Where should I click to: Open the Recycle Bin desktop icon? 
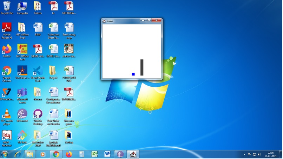[x=7, y=8]
